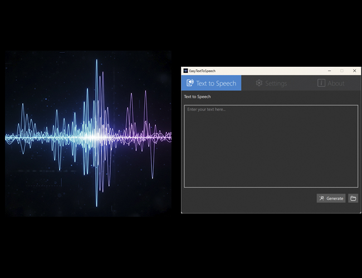Click the Enter your text here placeholder
This screenshot has height=278, width=362.
click(207, 110)
